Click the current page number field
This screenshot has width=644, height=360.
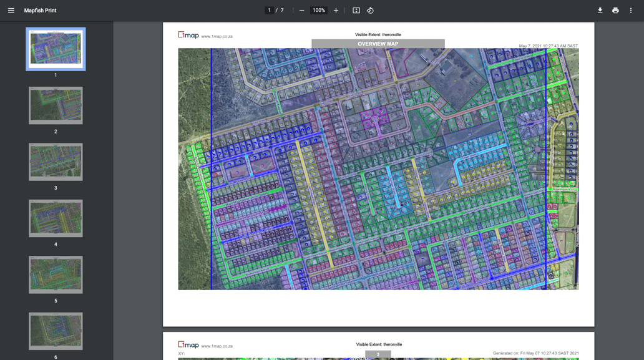tap(269, 11)
